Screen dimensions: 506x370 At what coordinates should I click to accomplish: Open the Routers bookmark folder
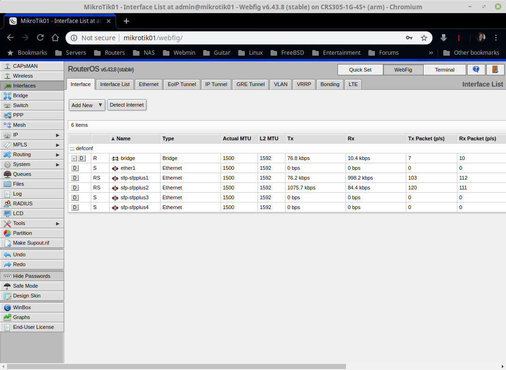(110, 52)
